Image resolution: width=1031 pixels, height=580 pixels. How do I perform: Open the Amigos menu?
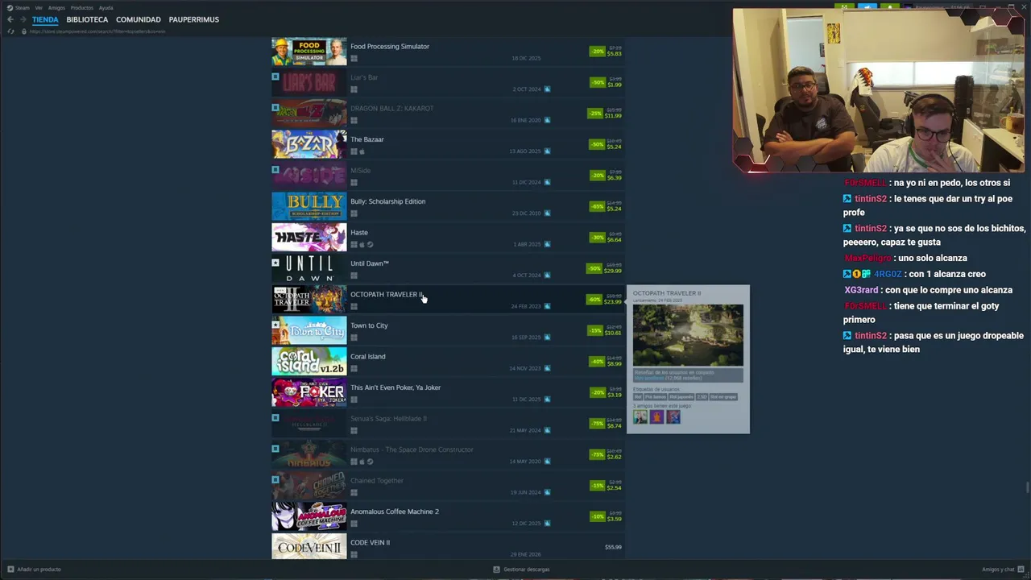click(x=56, y=7)
